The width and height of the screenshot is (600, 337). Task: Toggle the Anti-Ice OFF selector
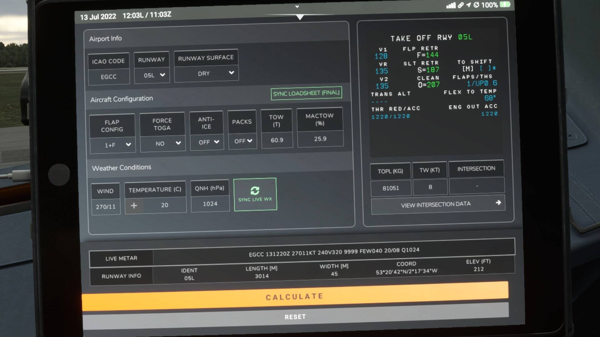coord(207,142)
